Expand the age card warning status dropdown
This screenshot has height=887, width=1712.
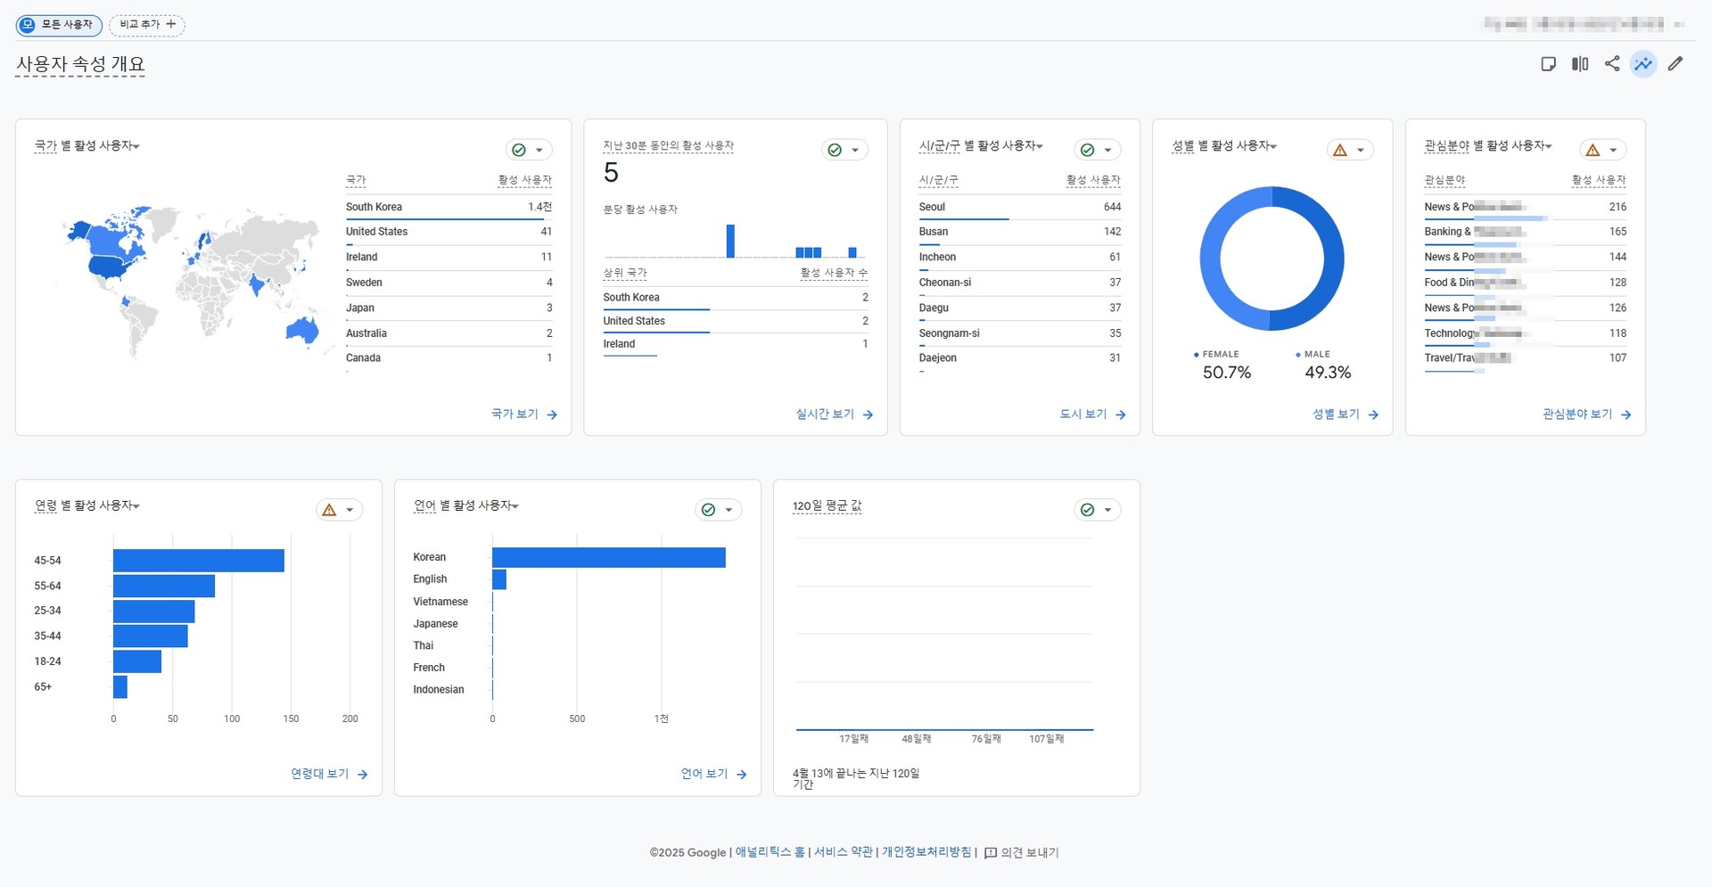(339, 510)
